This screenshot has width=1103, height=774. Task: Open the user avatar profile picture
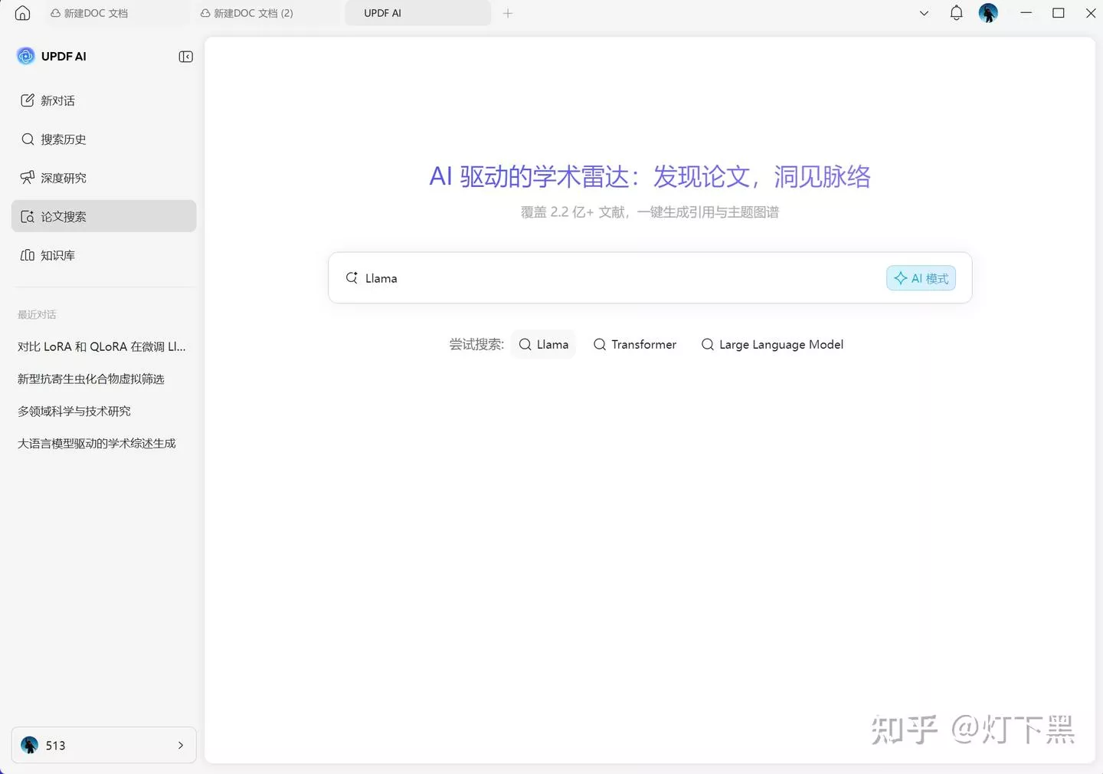988,13
